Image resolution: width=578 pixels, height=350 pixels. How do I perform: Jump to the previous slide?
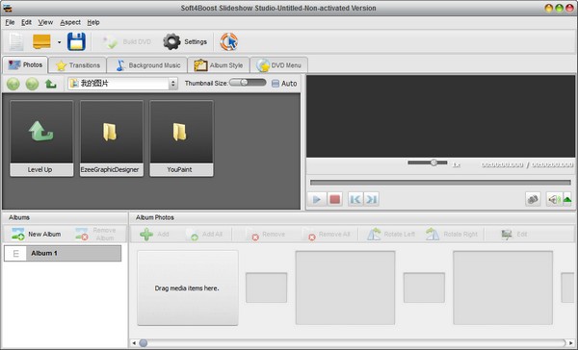[355, 199]
